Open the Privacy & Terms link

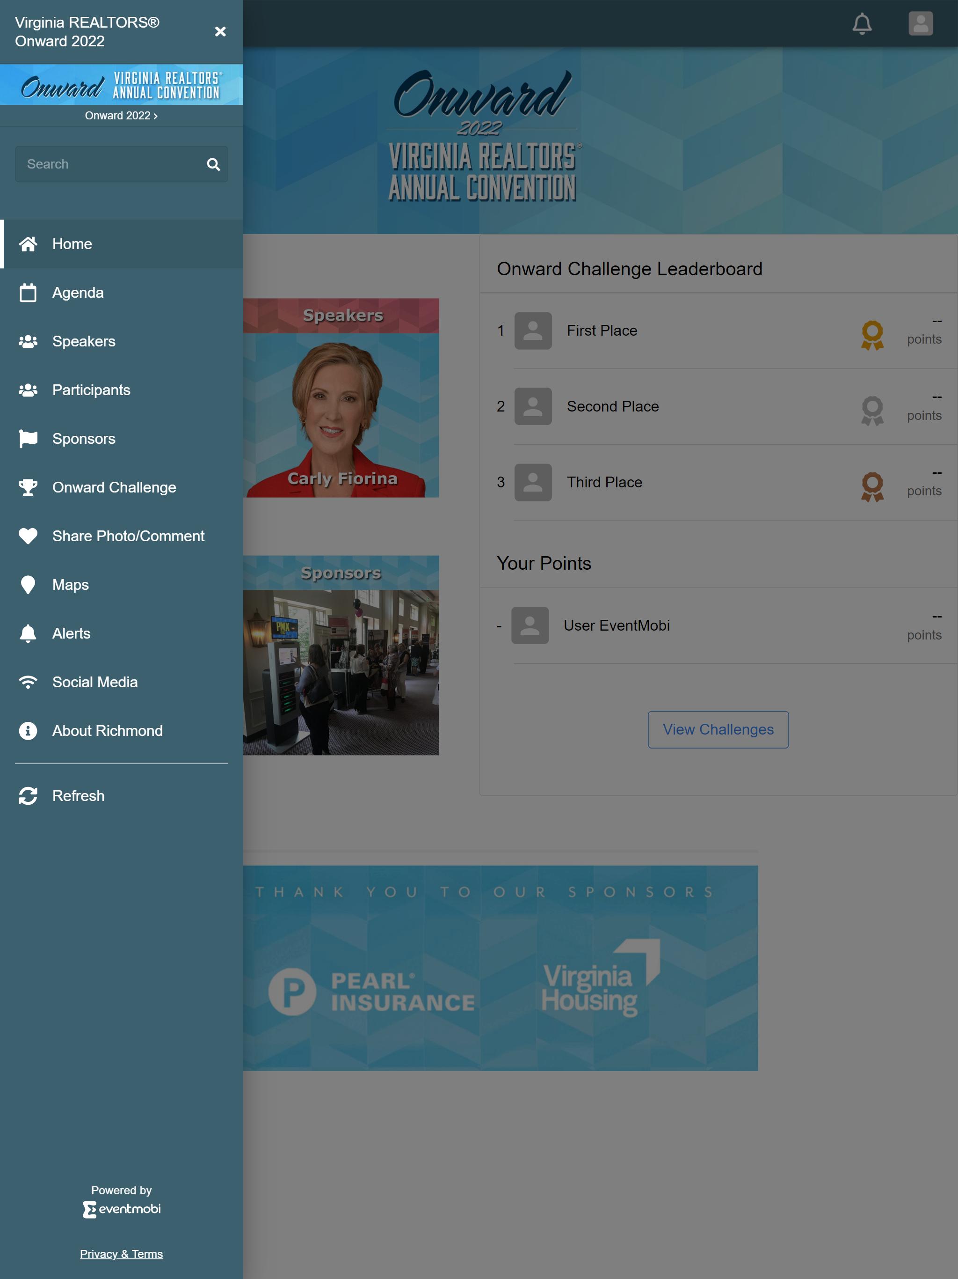point(121,1254)
